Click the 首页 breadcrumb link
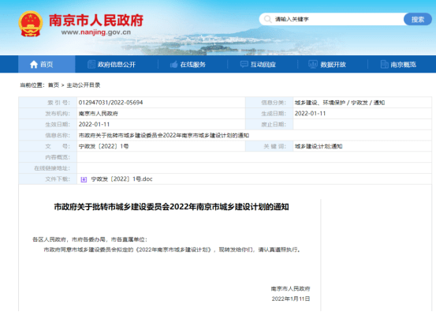Image resolution: width=436 pixels, height=312 pixels. point(54,85)
